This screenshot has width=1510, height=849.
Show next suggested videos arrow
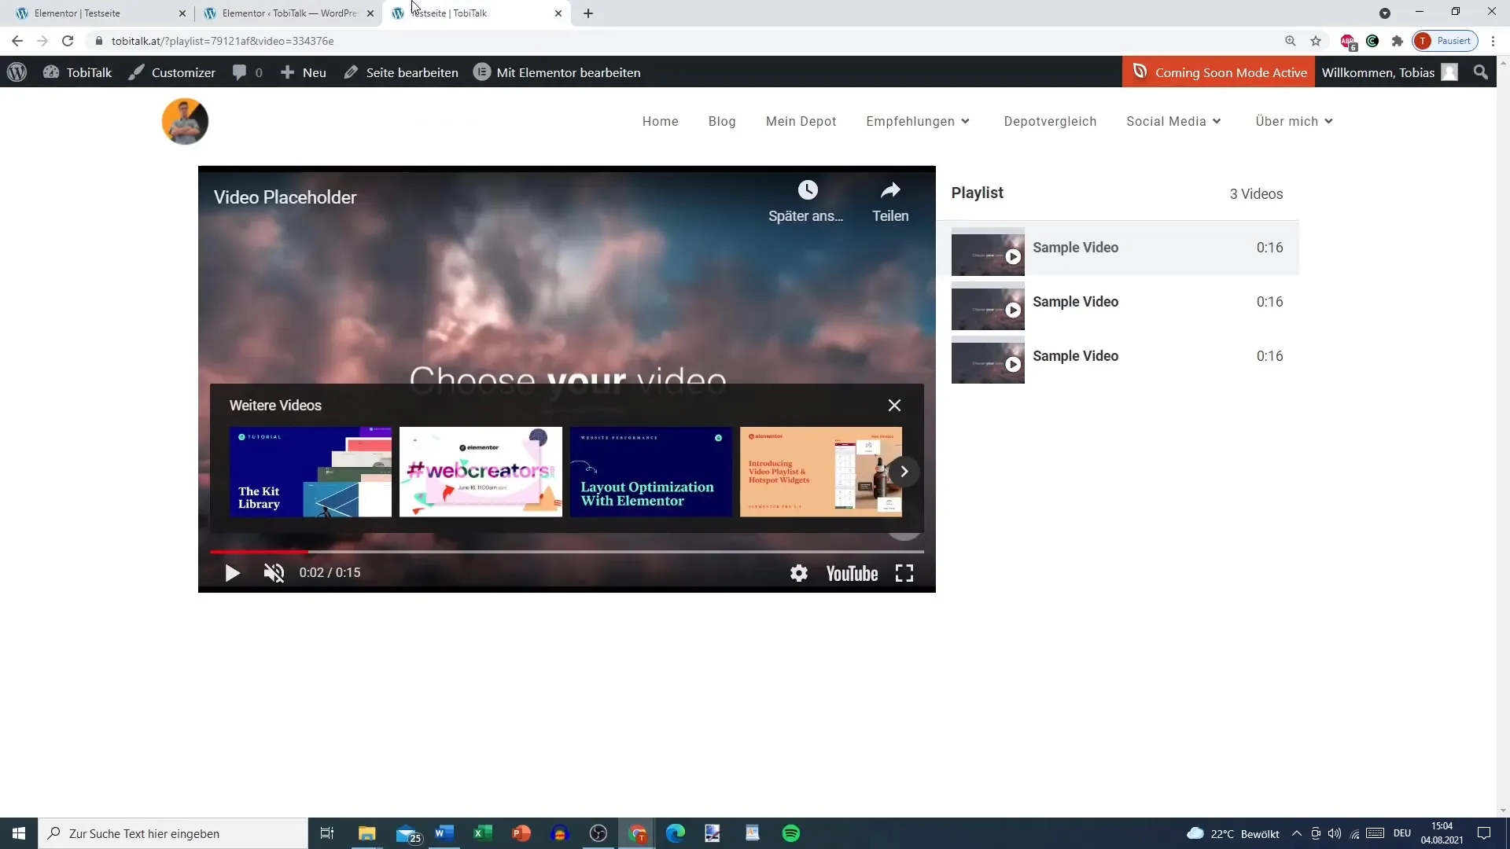[x=904, y=472]
